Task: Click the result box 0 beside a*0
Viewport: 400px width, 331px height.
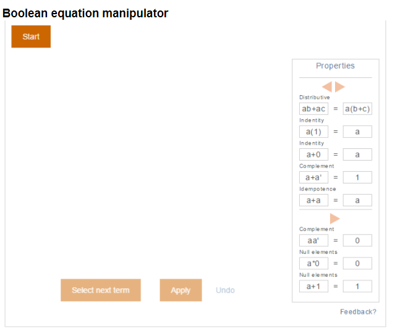Action: 357,263
